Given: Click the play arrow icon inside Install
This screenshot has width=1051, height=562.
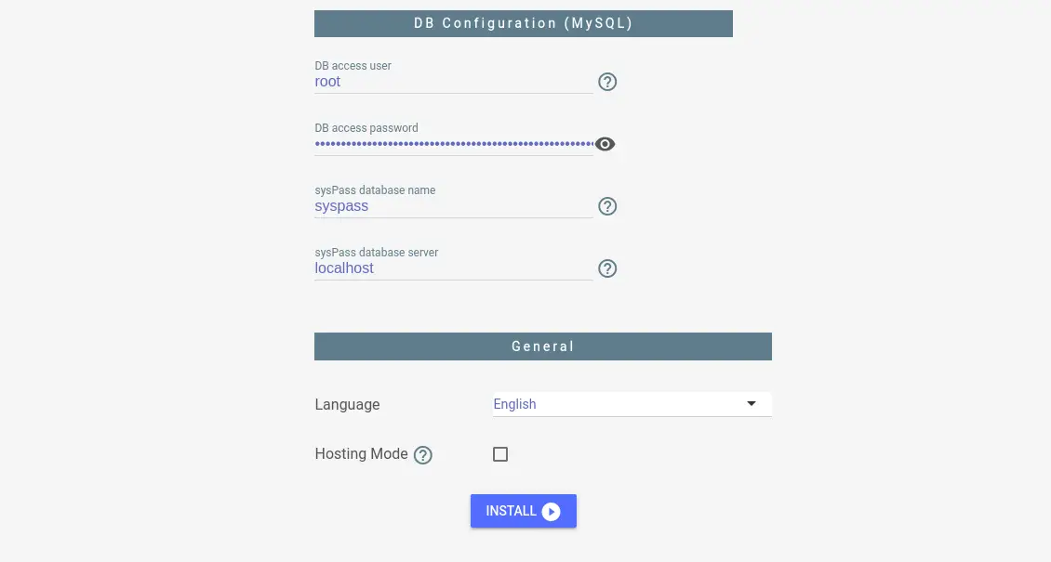Looking at the screenshot, I should pos(551,512).
